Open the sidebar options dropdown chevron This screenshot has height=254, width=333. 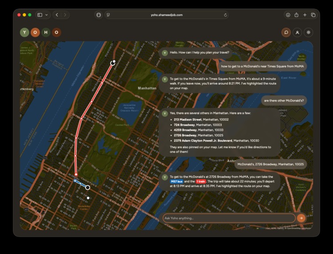coord(47,15)
